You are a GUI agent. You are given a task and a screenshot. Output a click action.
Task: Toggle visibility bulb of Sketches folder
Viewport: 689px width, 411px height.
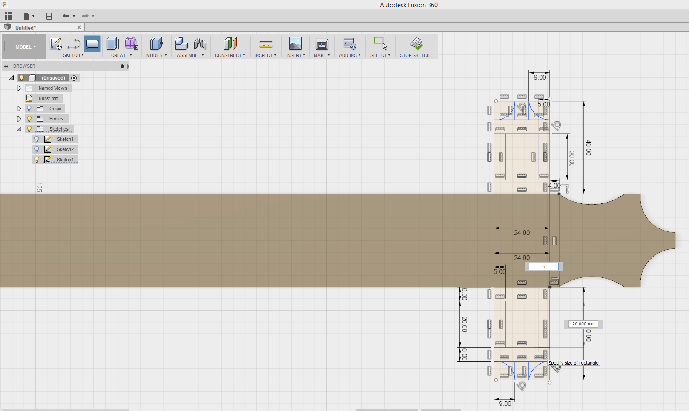pyautogui.click(x=29, y=129)
